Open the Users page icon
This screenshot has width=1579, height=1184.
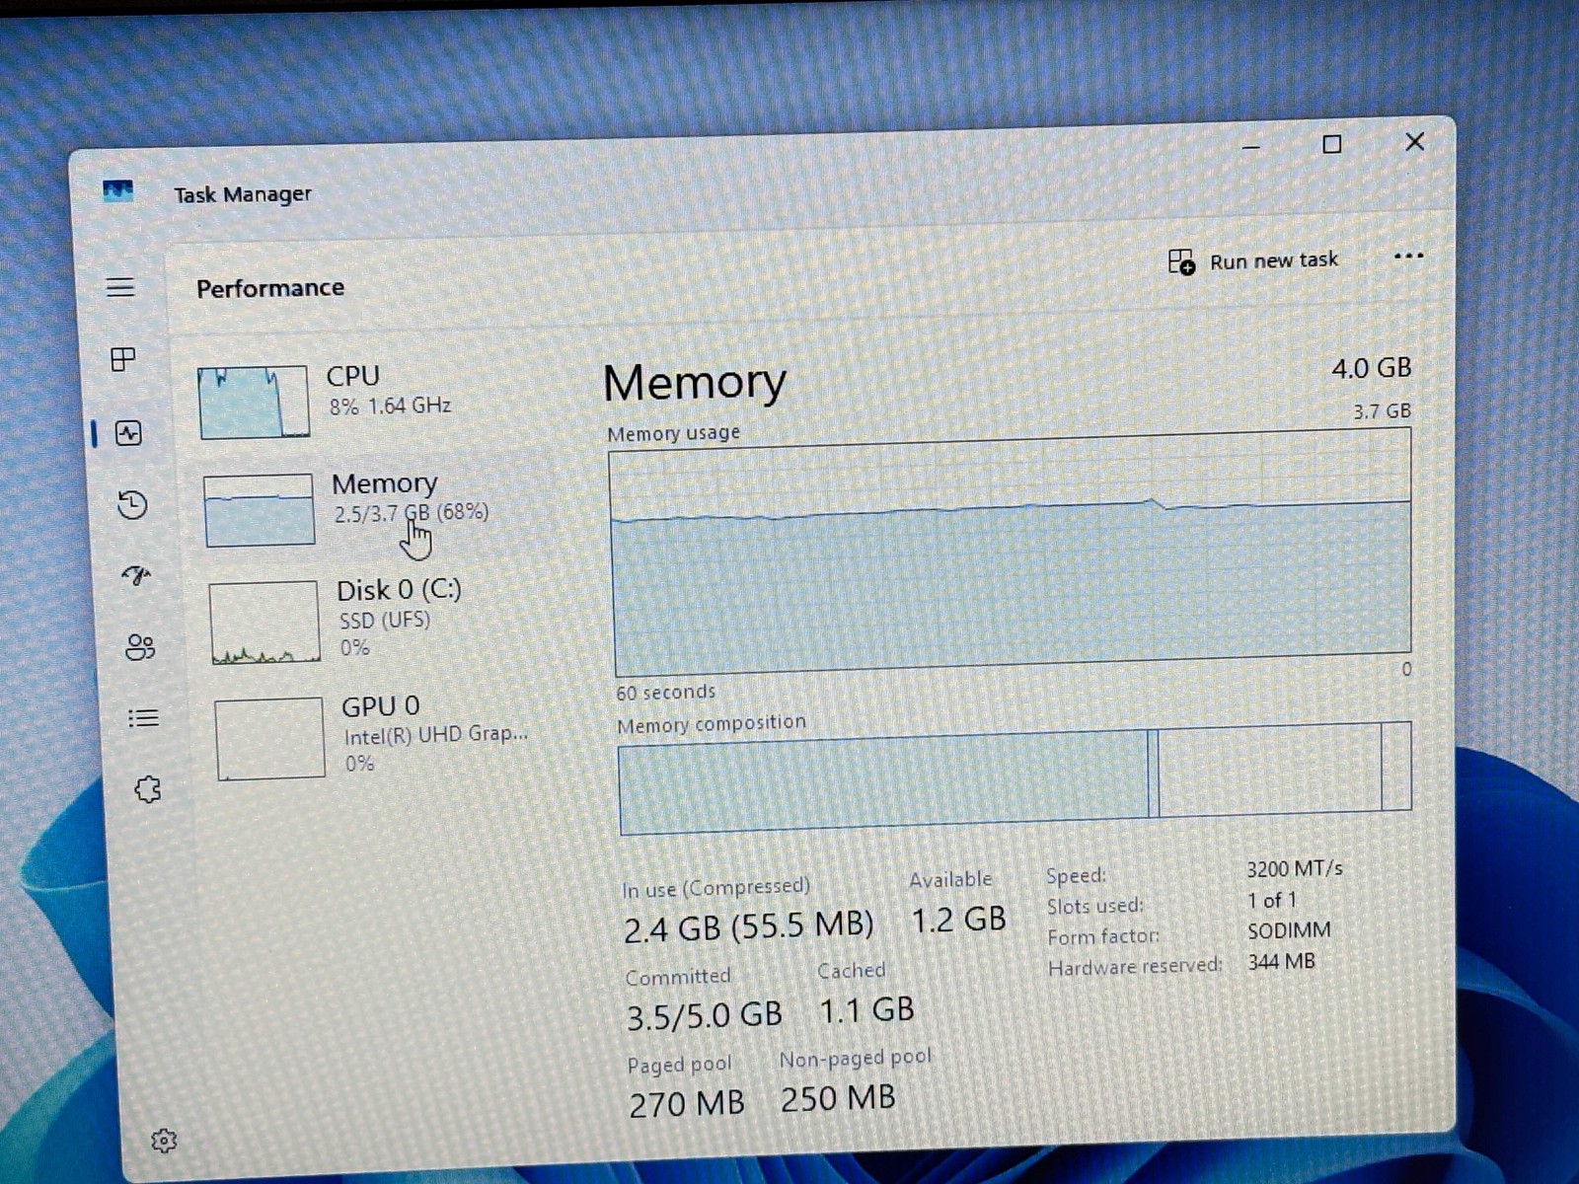click(x=140, y=646)
